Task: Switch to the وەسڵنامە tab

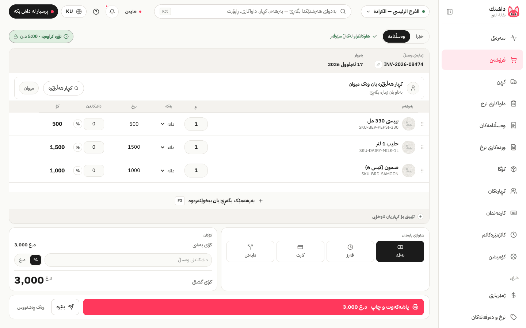Action: pyautogui.click(x=396, y=36)
